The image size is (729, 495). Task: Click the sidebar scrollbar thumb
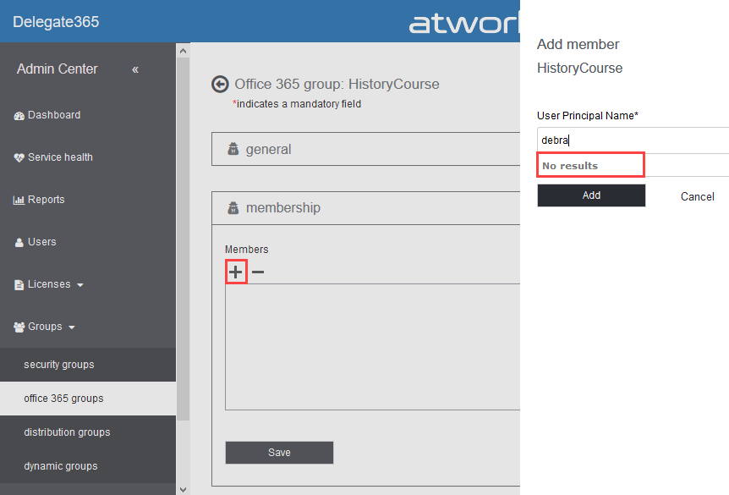(184, 239)
